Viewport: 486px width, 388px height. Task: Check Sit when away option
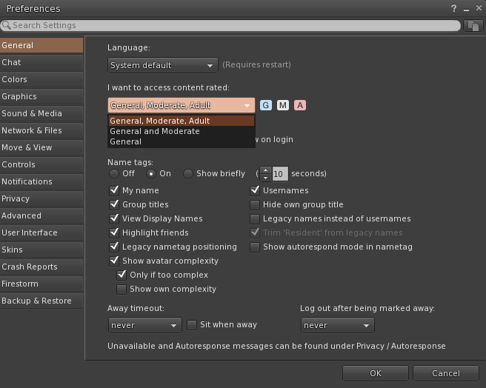point(192,324)
